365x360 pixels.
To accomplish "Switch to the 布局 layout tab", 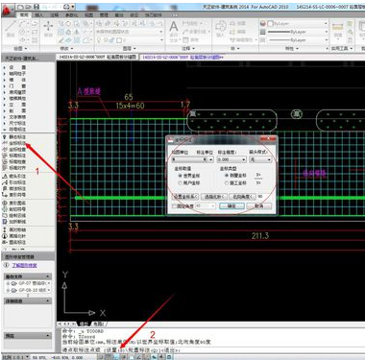I will click(x=99, y=324).
